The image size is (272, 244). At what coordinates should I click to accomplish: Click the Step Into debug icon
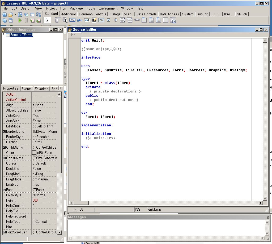pyautogui.click(x=32, y=20)
